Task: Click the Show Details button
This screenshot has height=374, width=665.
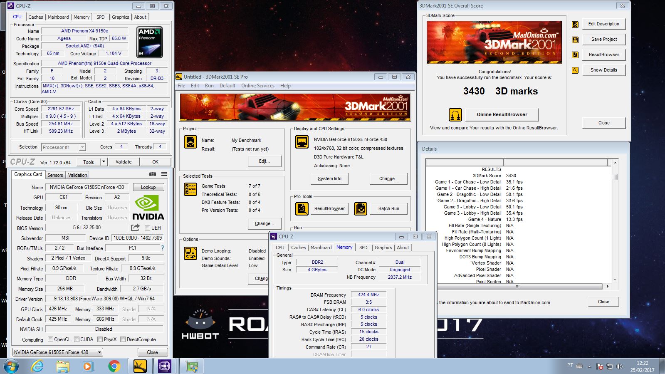Action: 604,70
